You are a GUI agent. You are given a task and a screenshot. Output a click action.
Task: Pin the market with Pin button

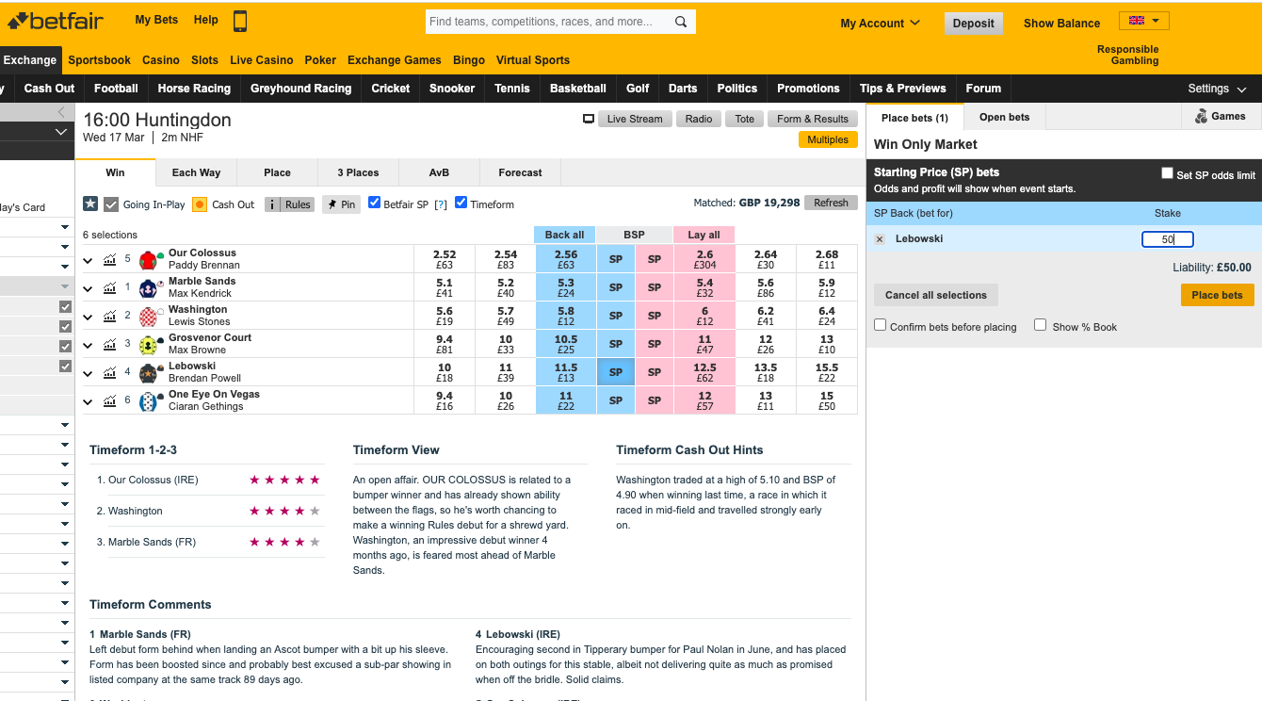(341, 204)
